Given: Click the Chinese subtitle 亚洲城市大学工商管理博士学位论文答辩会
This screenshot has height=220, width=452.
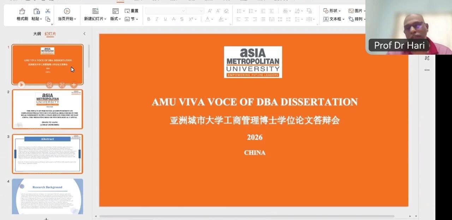Looking at the screenshot, I should click(255, 120).
